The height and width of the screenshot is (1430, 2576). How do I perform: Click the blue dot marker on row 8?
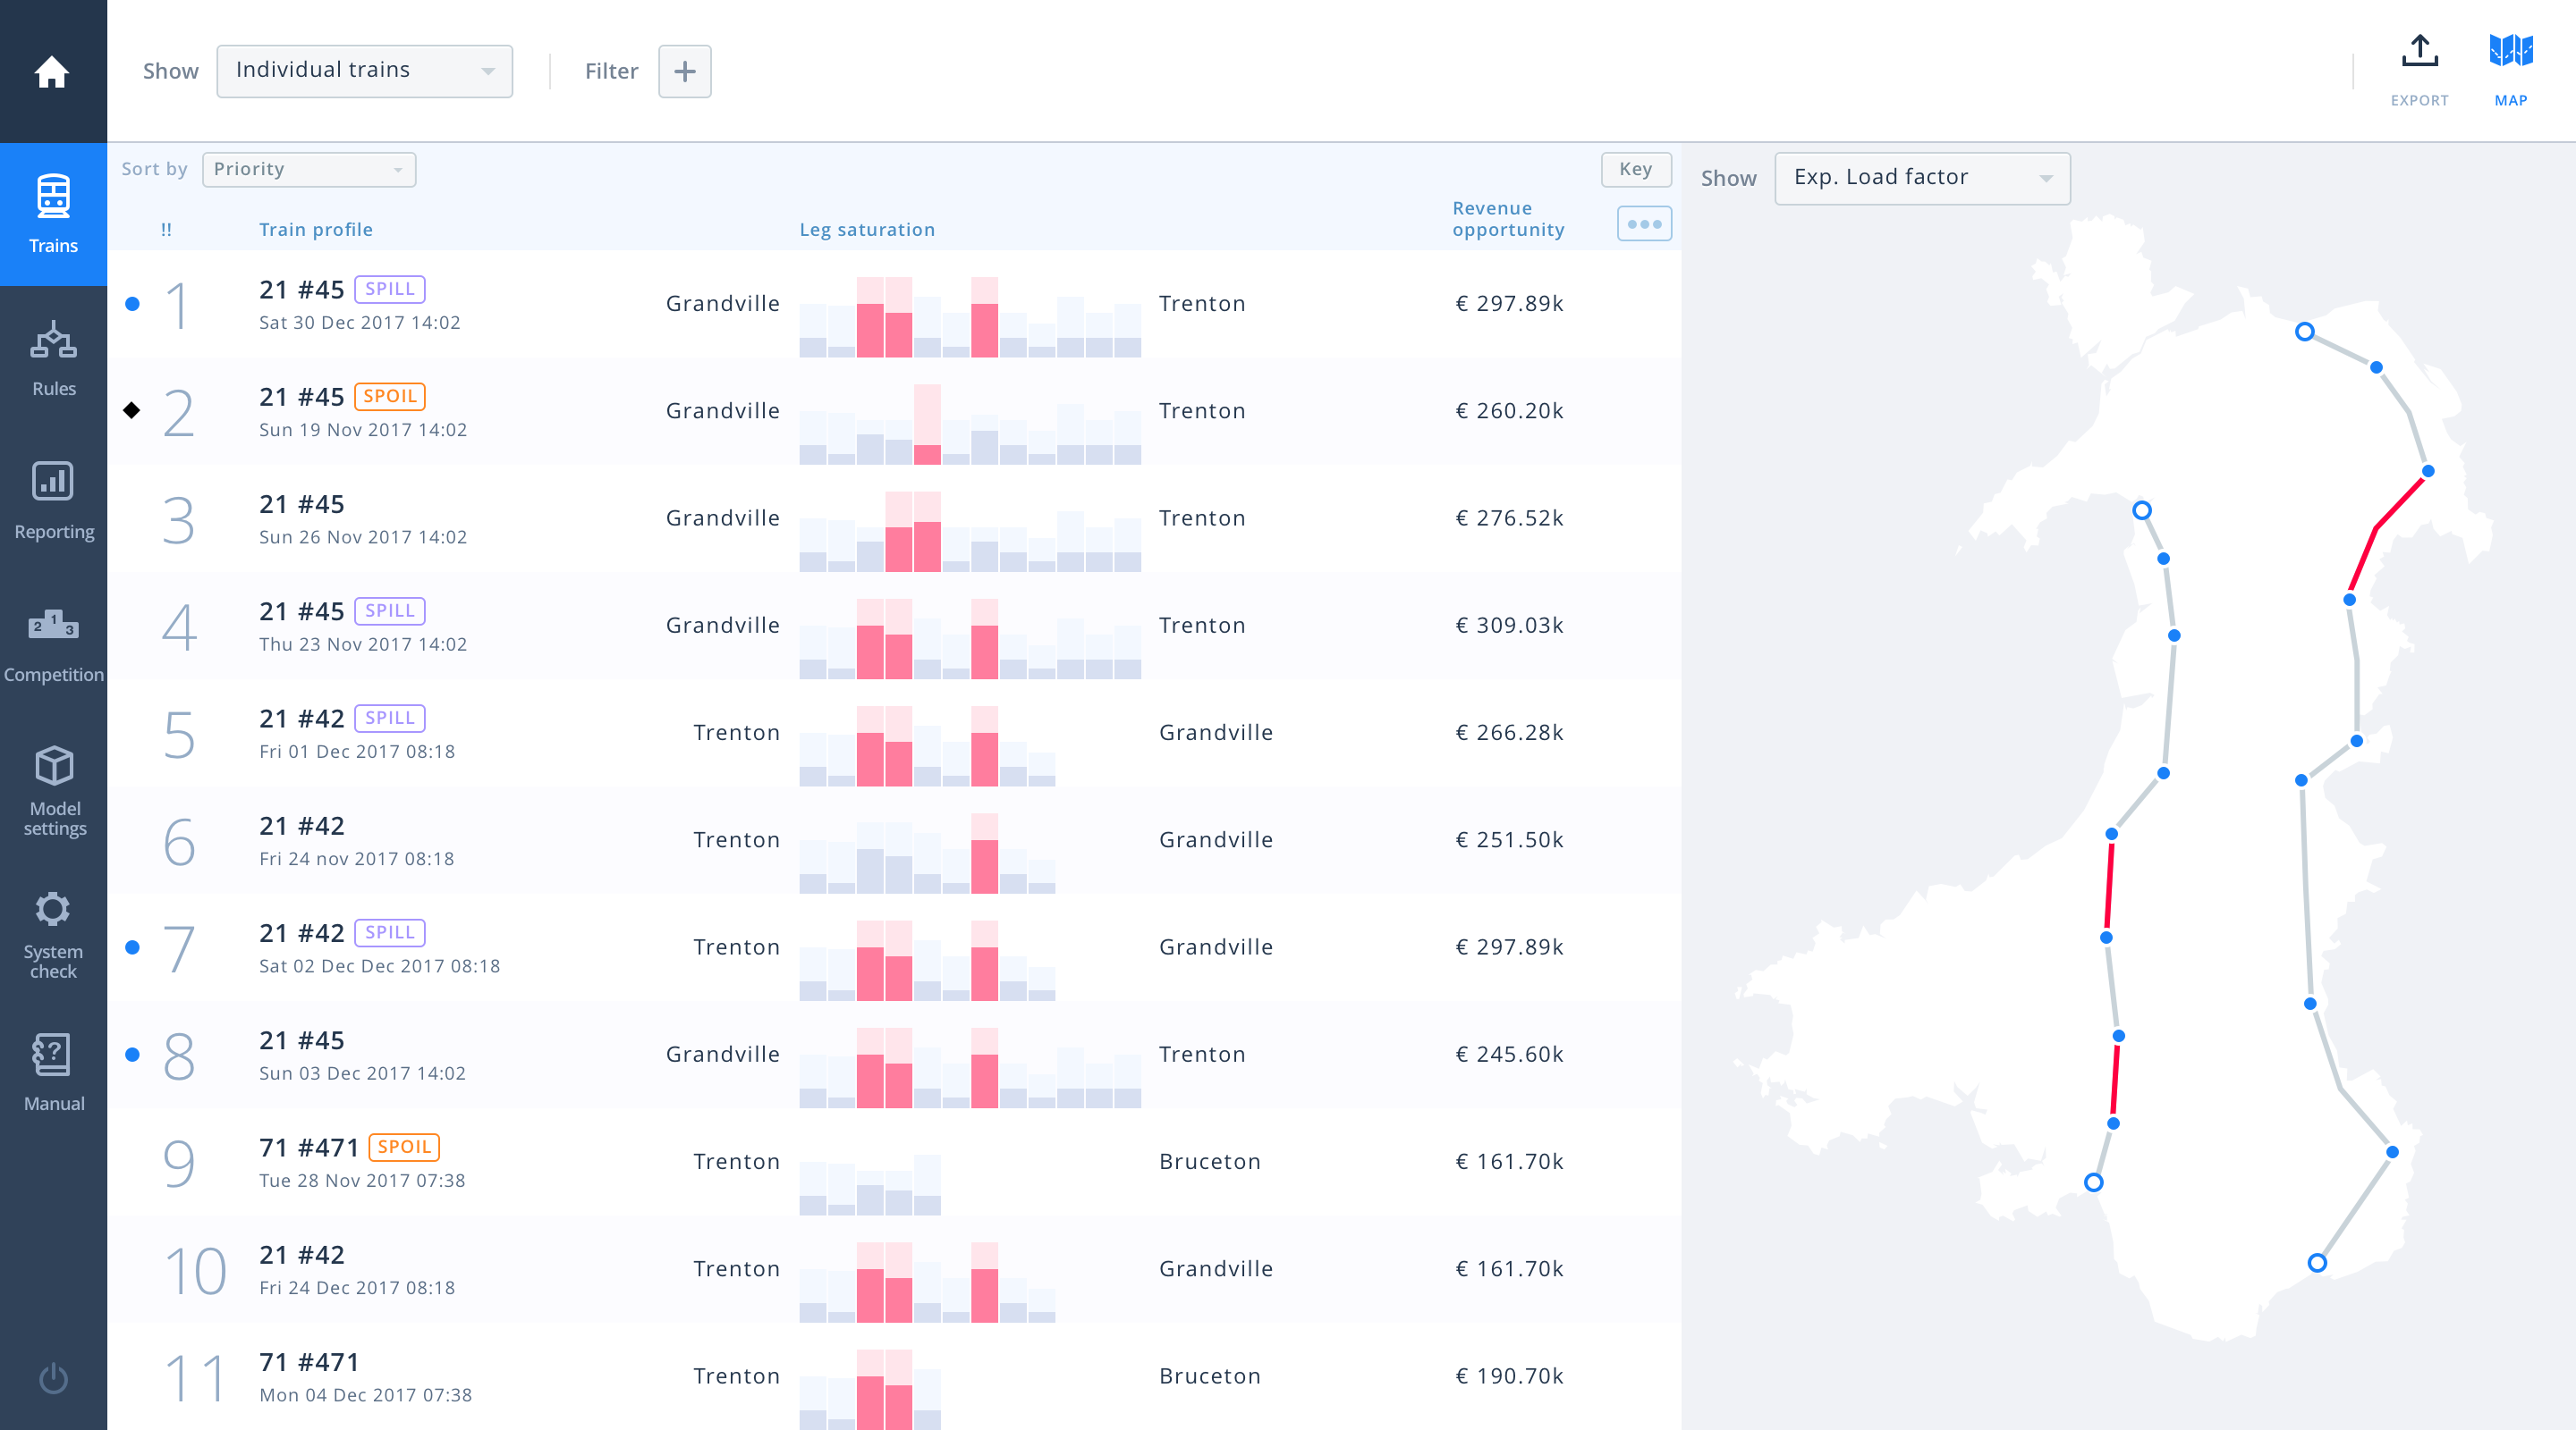coord(132,1055)
